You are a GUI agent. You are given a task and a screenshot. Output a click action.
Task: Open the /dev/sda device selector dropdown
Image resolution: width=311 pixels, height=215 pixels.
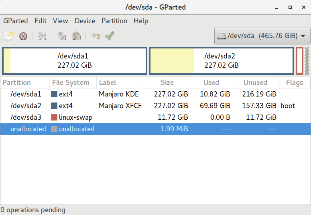(262, 36)
